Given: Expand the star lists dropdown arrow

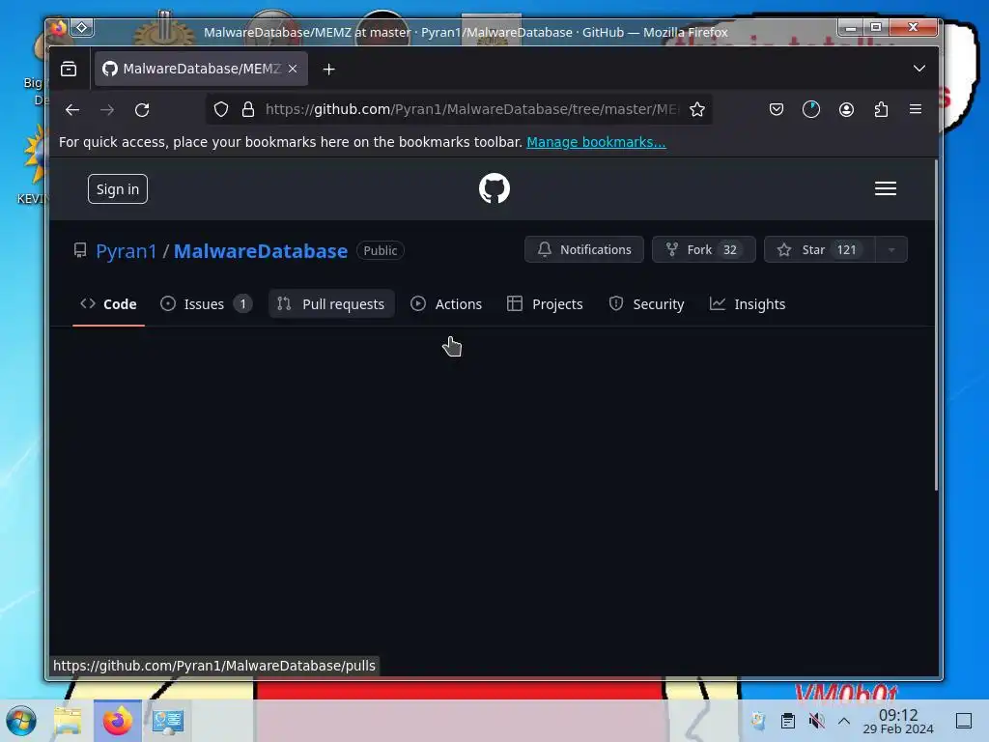Looking at the screenshot, I should [891, 250].
